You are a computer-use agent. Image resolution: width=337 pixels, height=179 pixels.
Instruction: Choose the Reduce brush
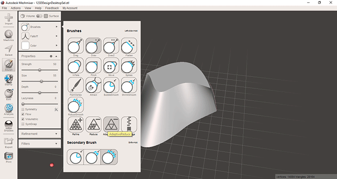coord(94,125)
